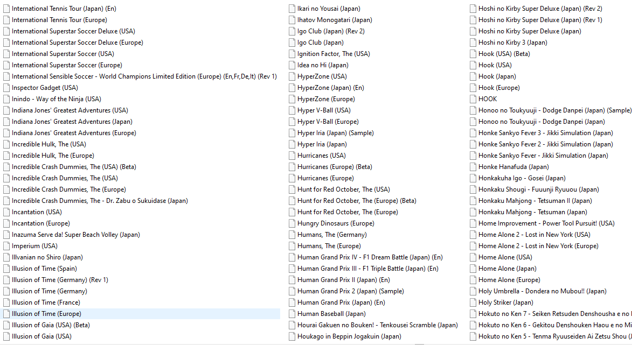The height and width of the screenshot is (345, 632).
Task: Choose the icon beside Ignition Factor, The (USA)
Action: click(x=292, y=54)
